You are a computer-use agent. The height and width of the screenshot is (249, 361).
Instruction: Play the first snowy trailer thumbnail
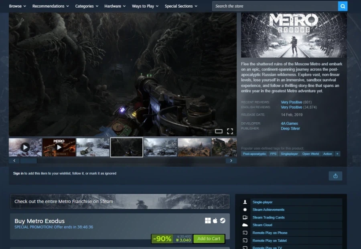click(25, 147)
